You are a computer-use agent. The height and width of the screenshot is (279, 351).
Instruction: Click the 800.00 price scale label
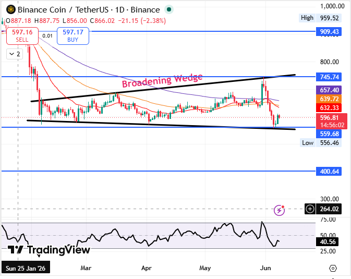[329, 62]
